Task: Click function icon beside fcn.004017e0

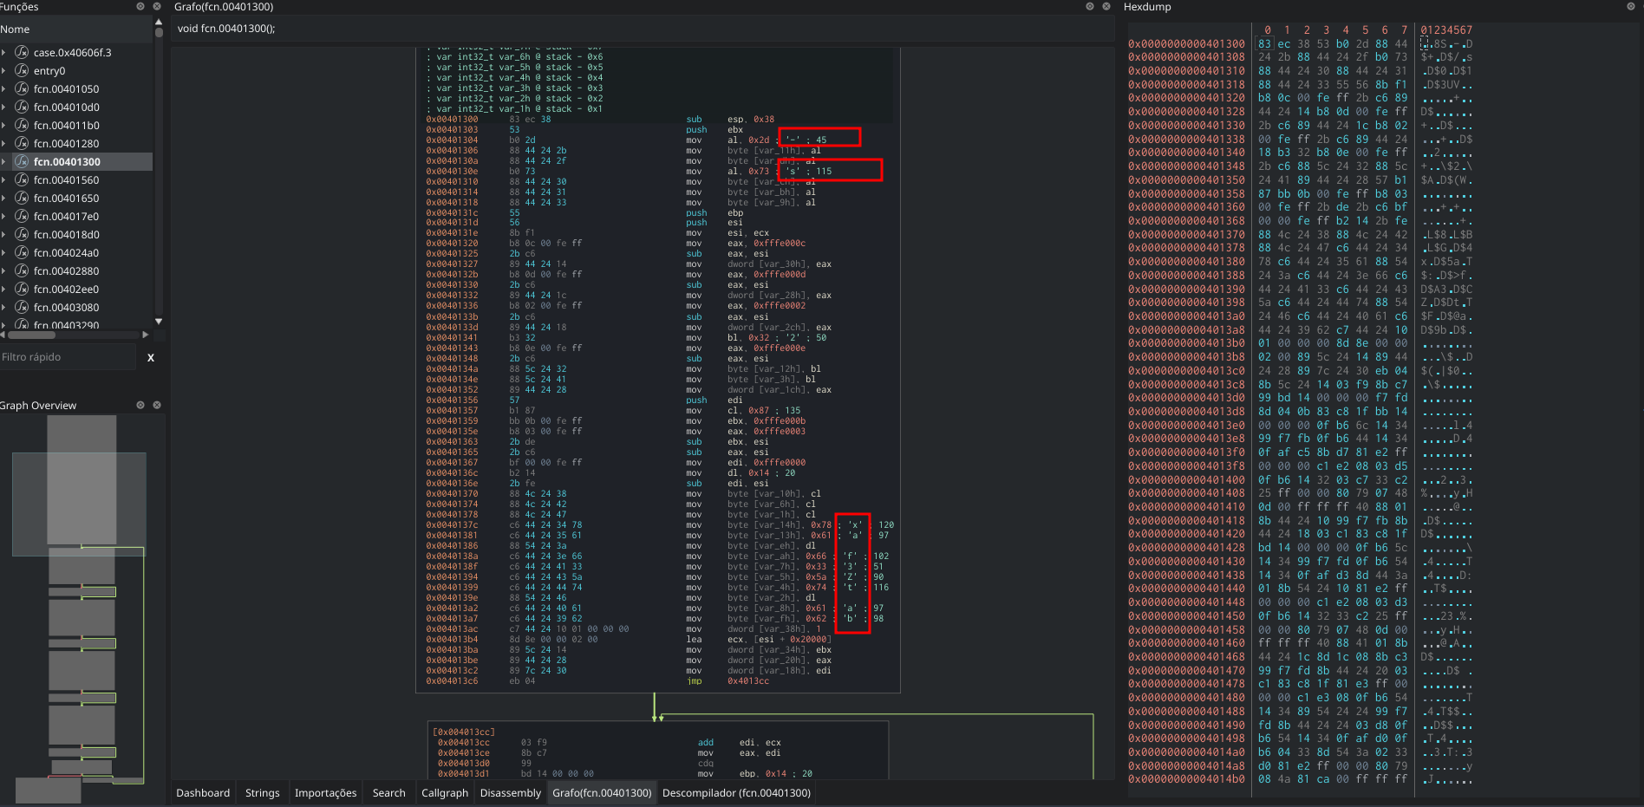Action: coord(22,216)
